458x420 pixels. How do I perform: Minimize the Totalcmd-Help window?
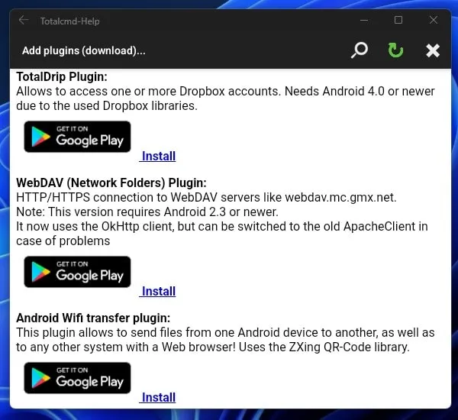[x=364, y=20]
